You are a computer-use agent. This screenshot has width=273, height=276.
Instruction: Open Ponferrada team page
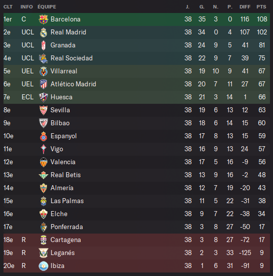[66, 227]
